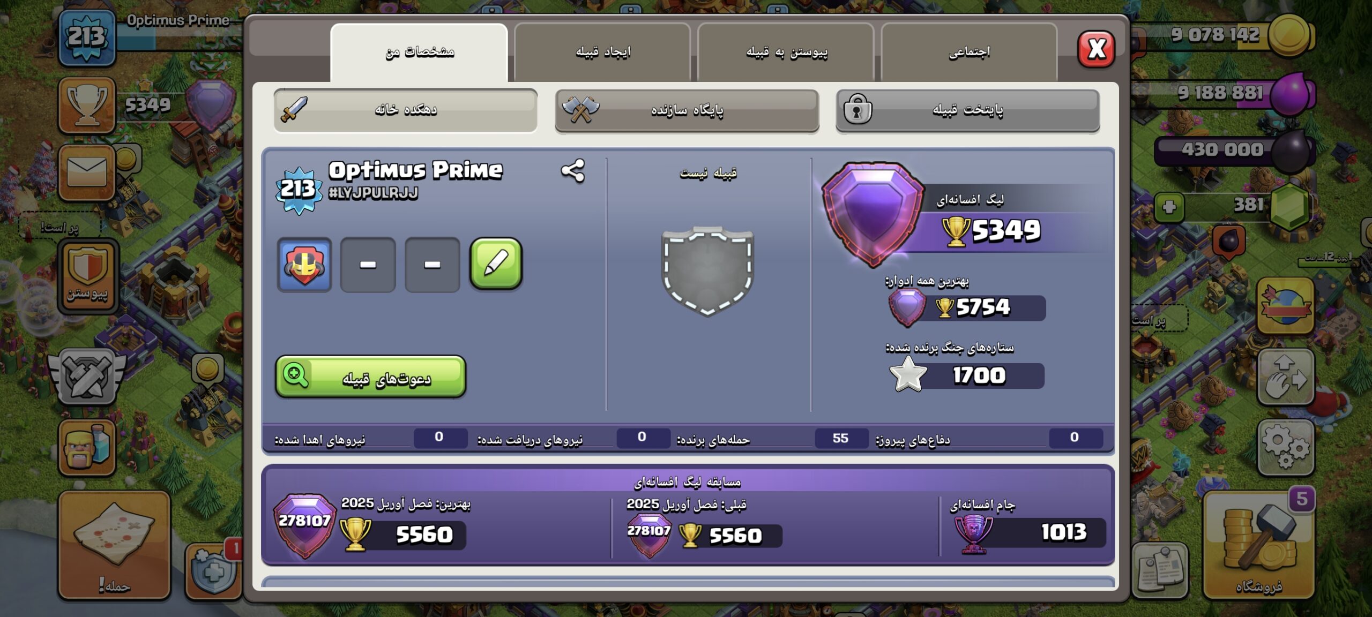This screenshot has width=1372, height=617.
Task: Tap the share profile icon
Action: [572, 171]
